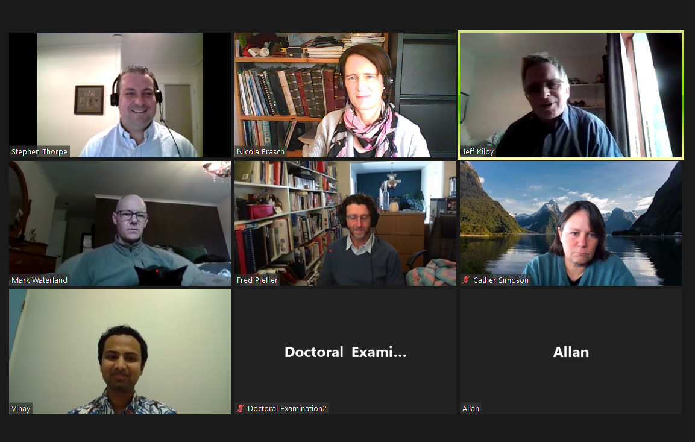Select the Doctoral Exami... participant tile
The height and width of the screenshot is (442, 695).
345,352
